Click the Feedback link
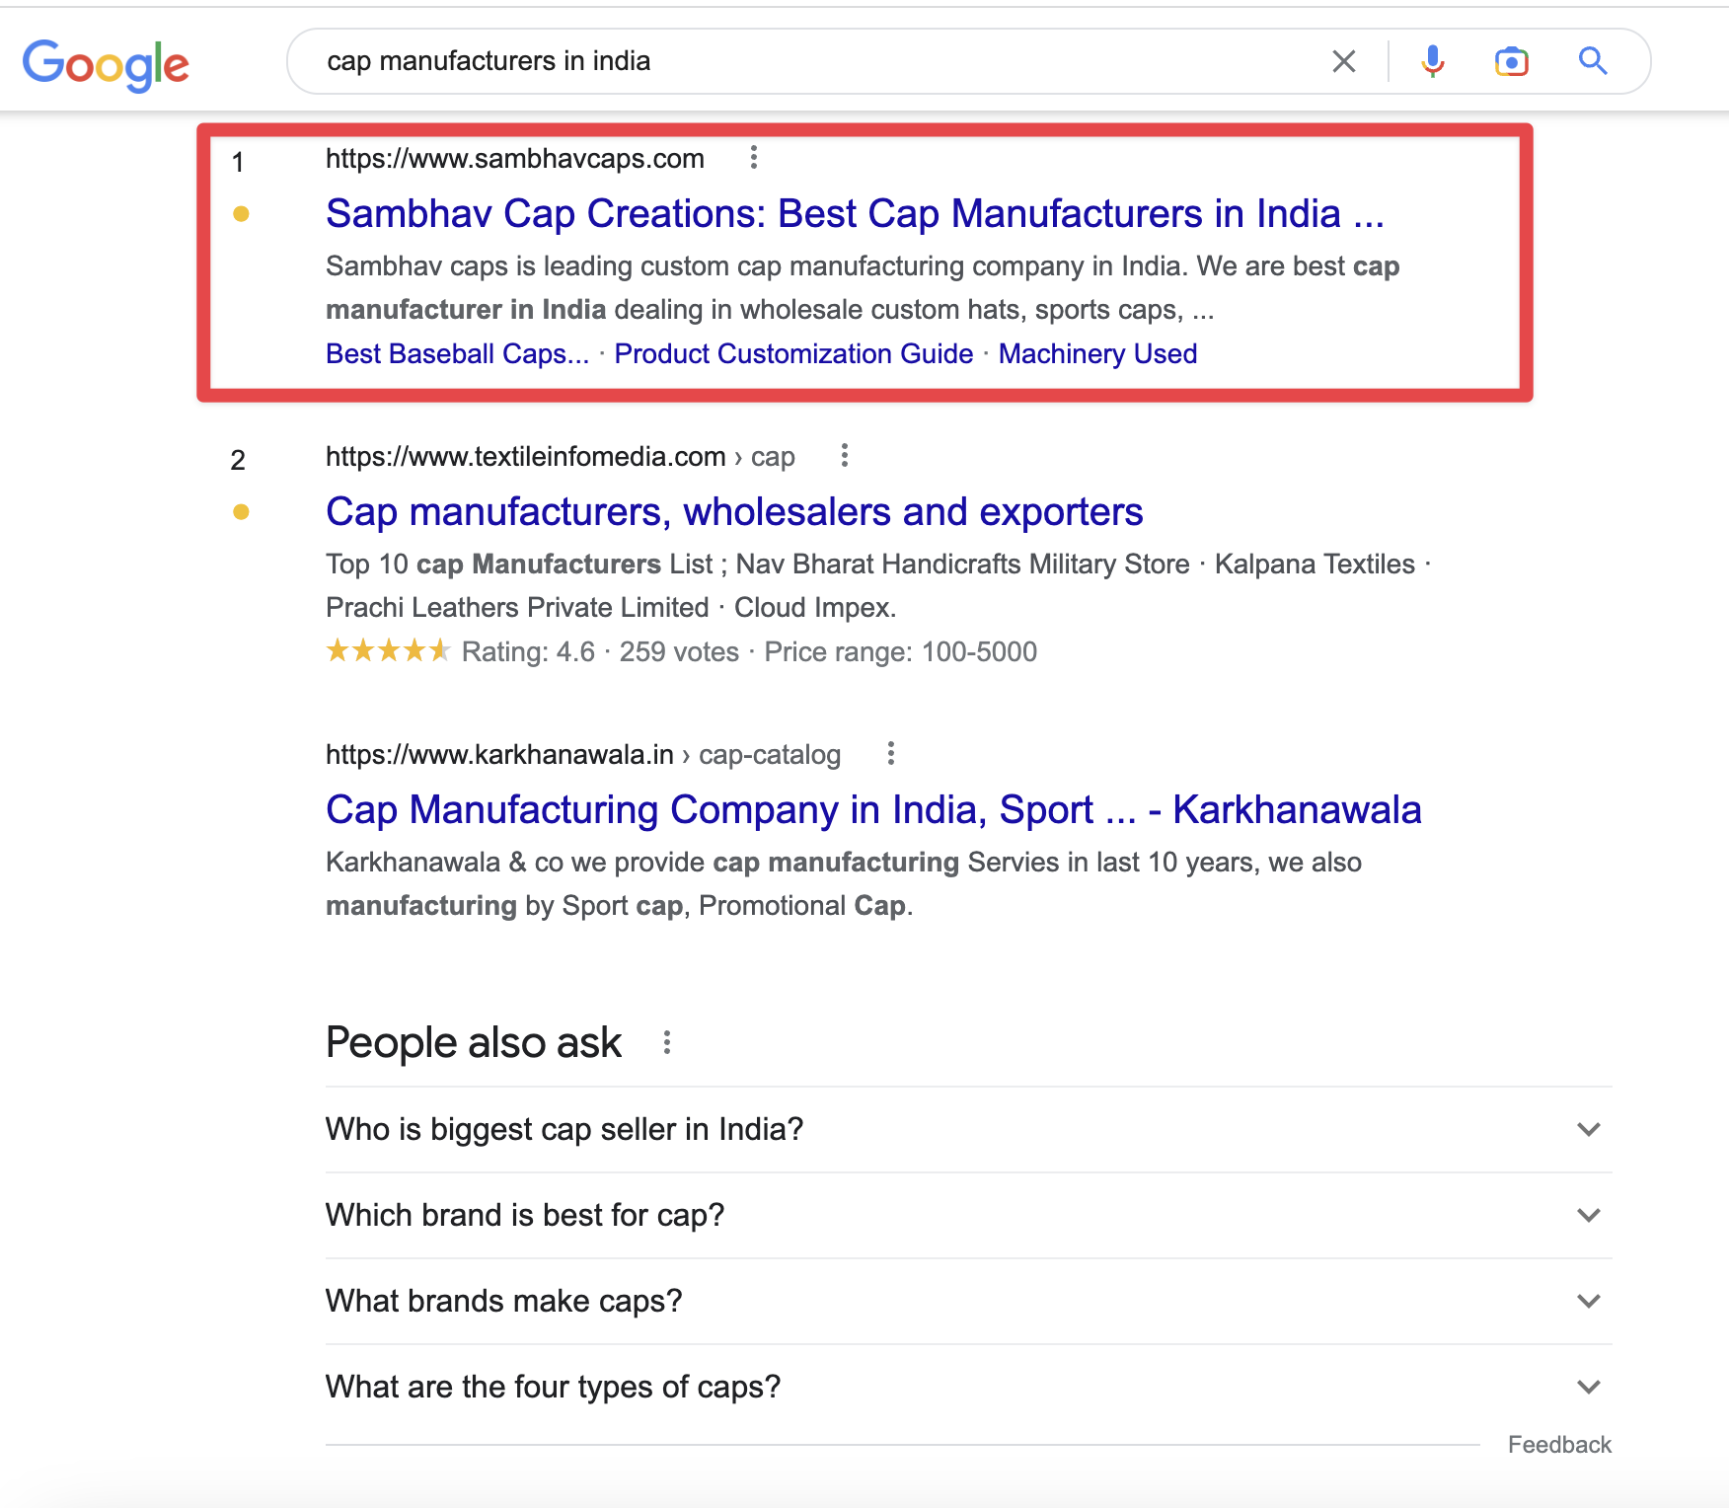1729x1508 pixels. [x=1559, y=1445]
